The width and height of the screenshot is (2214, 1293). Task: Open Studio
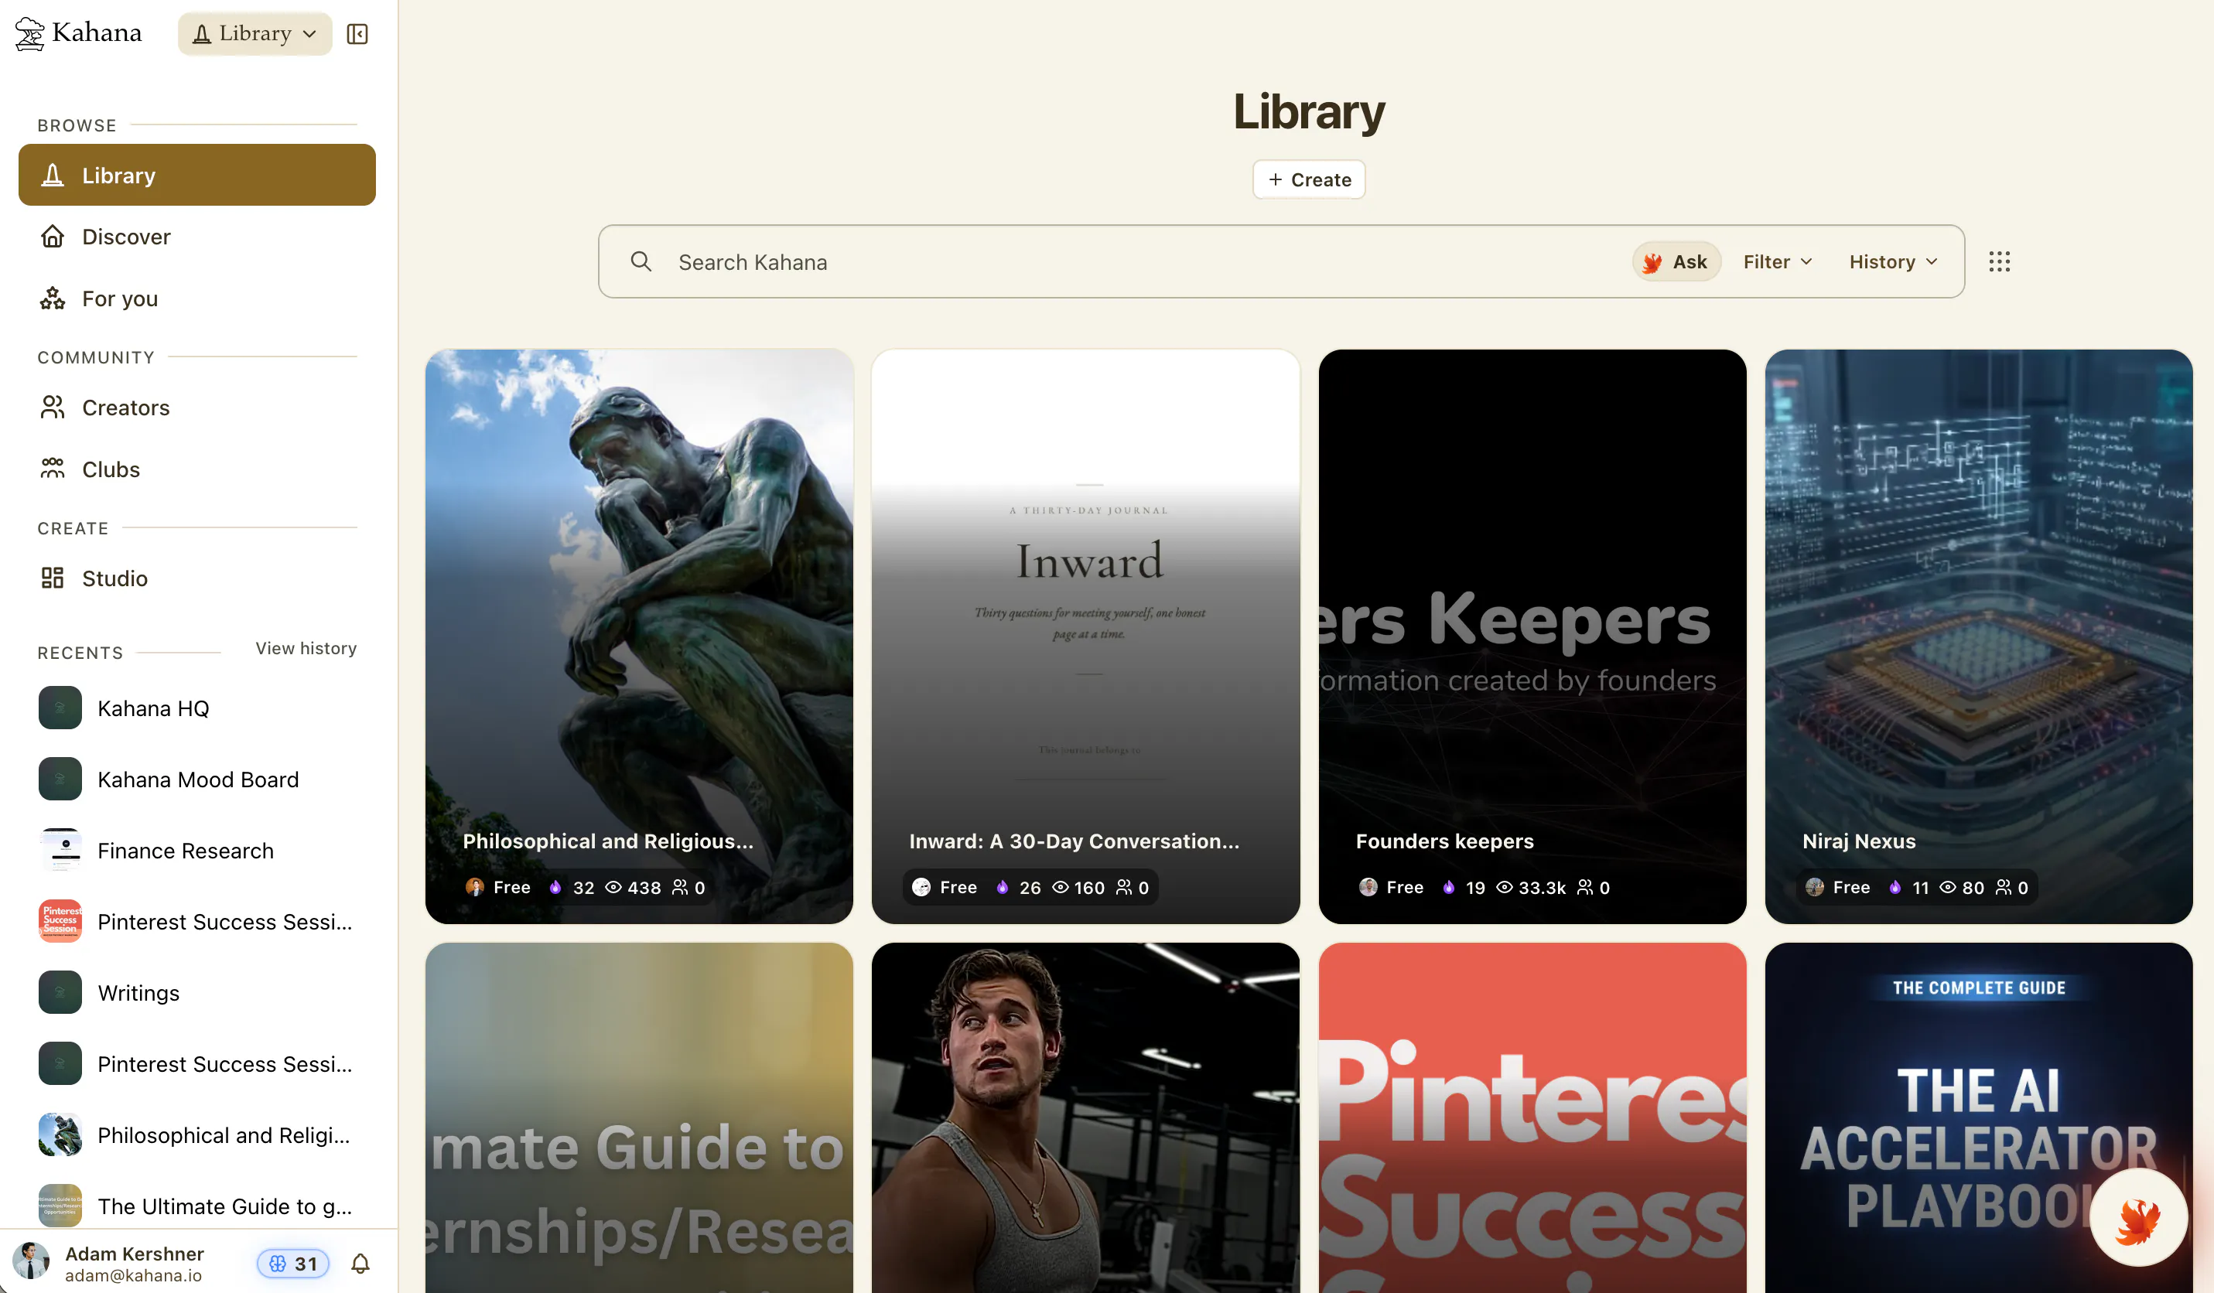pos(196,578)
